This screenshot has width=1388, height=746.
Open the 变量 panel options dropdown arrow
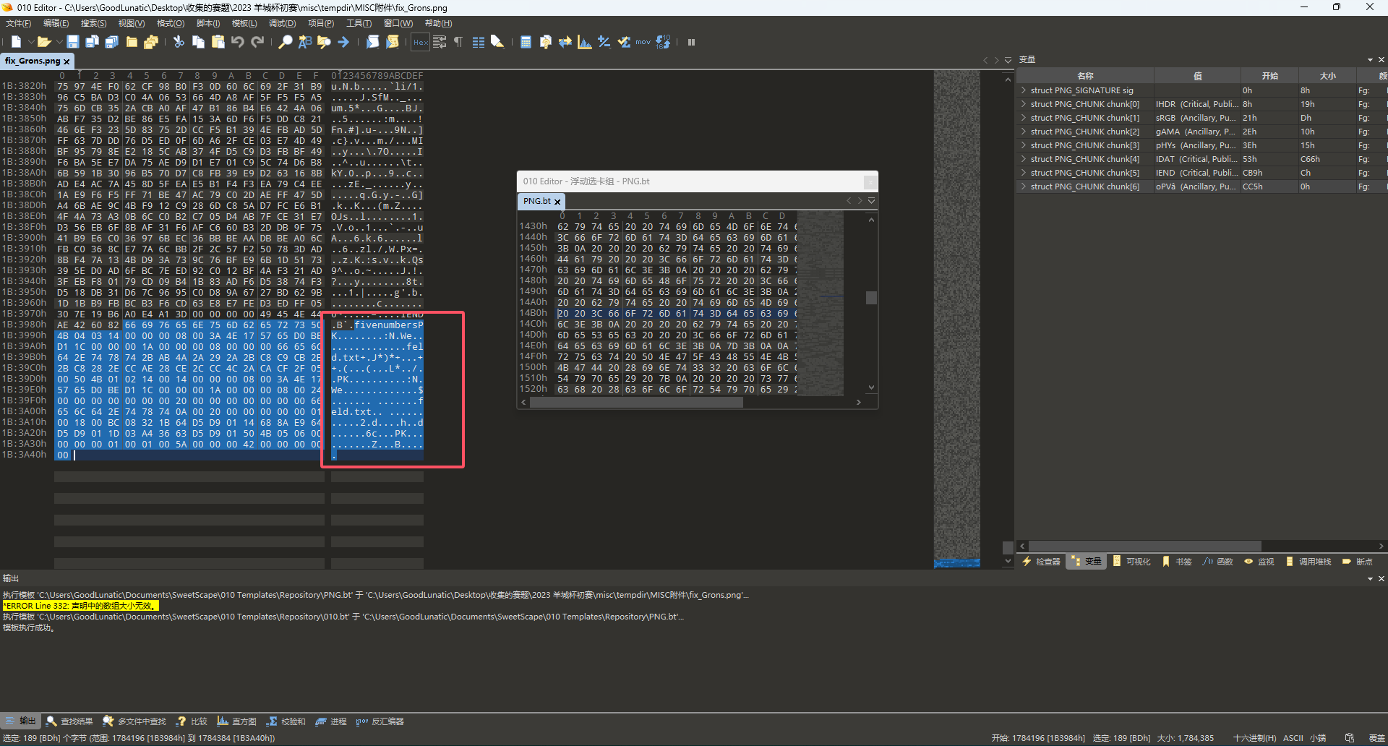(1370, 59)
